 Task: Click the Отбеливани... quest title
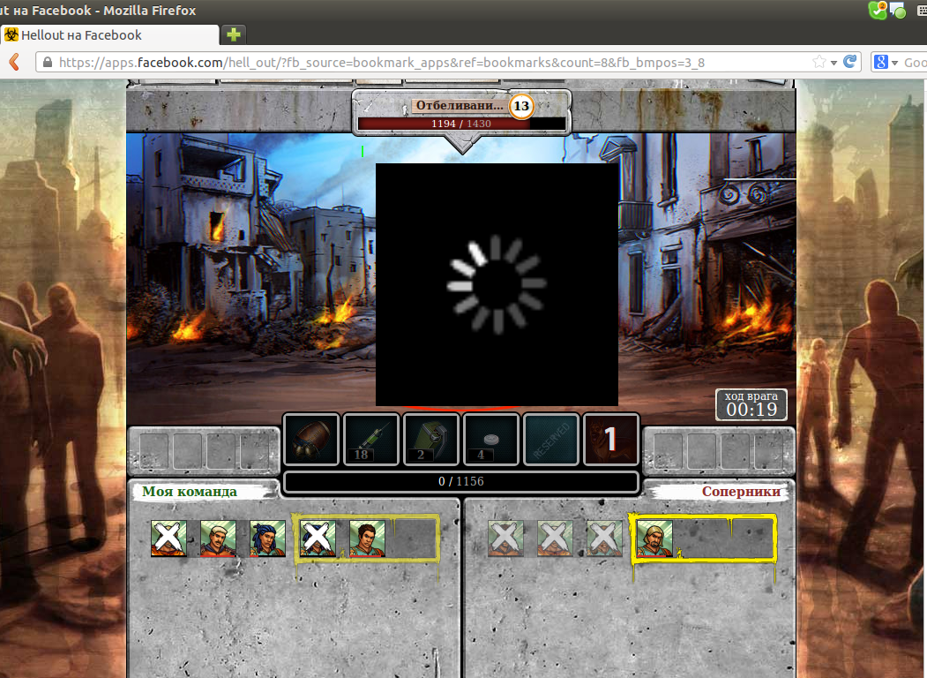460,105
